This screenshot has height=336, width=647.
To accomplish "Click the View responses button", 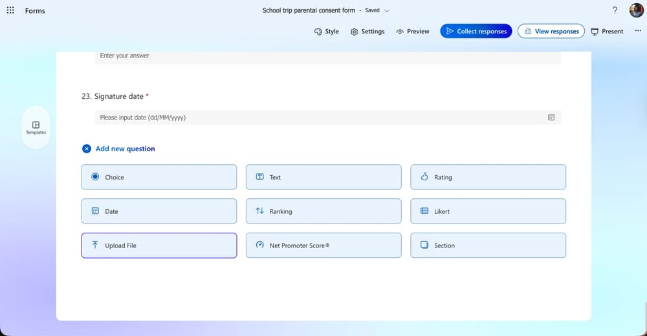I will pos(551,31).
